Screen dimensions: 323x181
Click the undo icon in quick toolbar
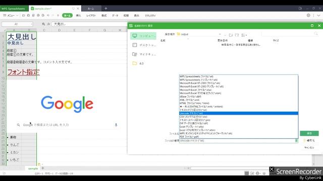(48, 16)
